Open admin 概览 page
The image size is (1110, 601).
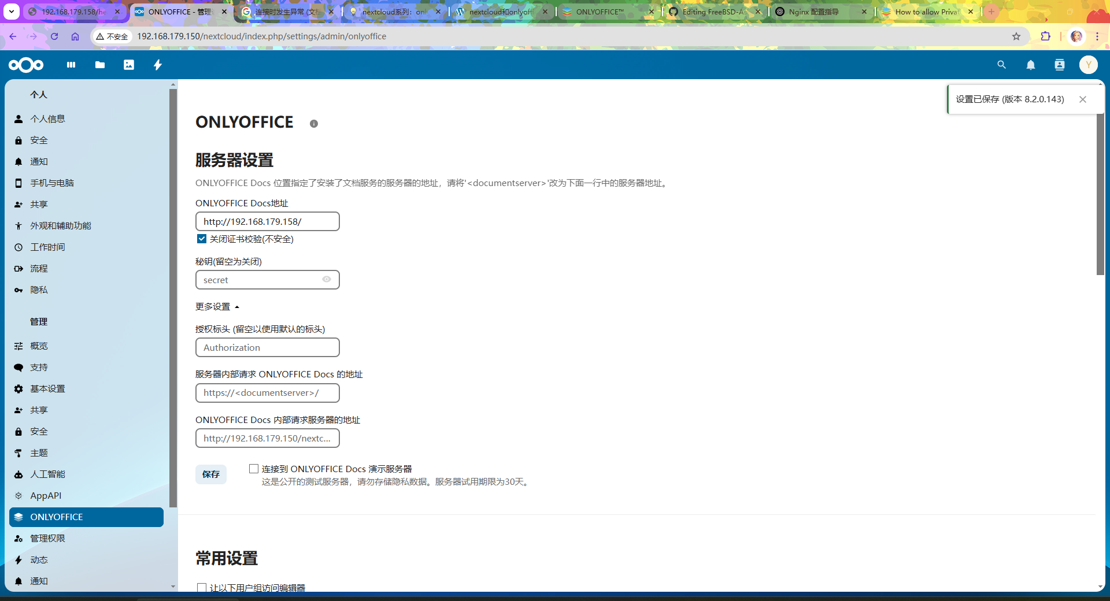click(86, 346)
